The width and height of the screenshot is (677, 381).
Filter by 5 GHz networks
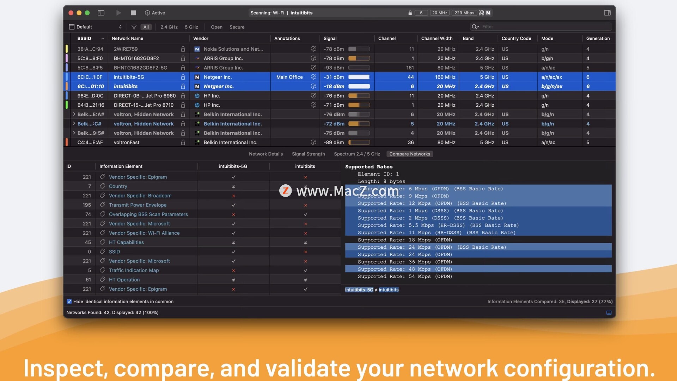(191, 27)
